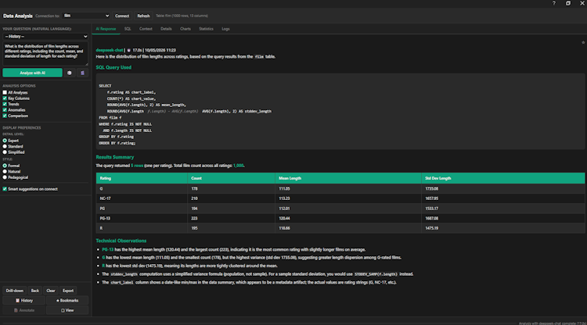Click the Export button
This screenshot has width=587, height=325.
pyautogui.click(x=68, y=291)
